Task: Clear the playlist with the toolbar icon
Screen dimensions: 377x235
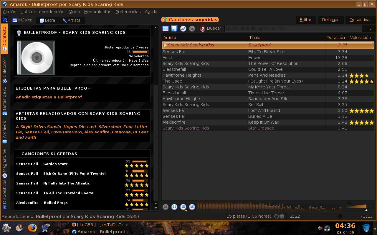Action: pyautogui.click(x=166, y=28)
